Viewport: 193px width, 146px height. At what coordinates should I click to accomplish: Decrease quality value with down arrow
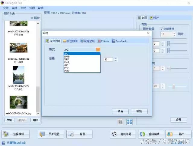[x=115, y=61]
